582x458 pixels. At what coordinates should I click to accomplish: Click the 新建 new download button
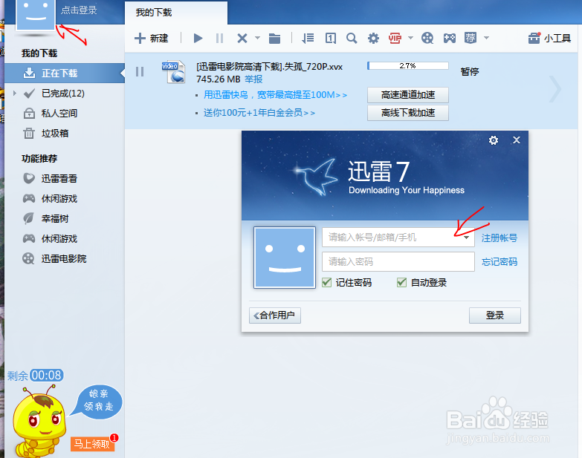click(x=152, y=38)
